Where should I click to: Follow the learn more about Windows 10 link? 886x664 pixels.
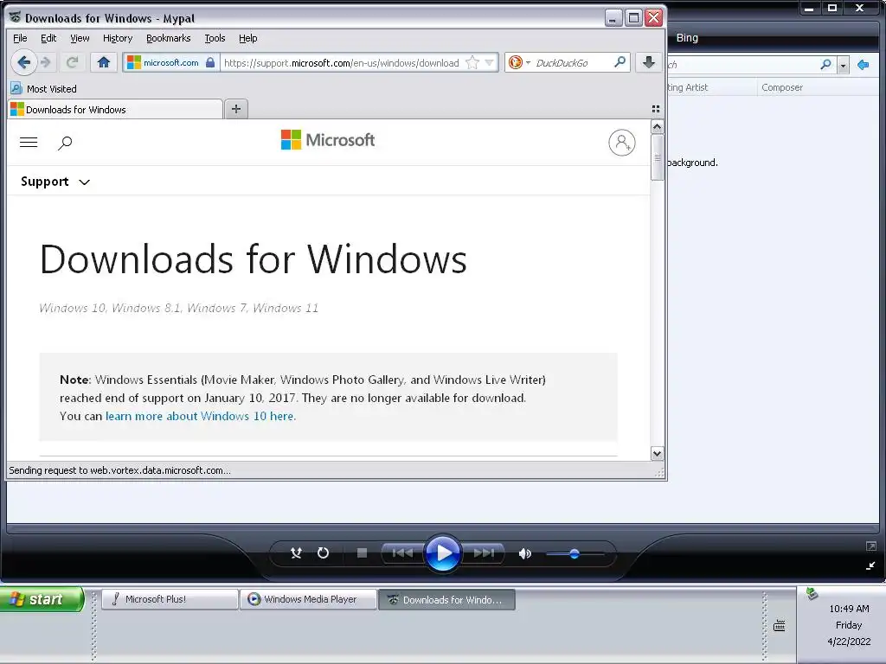point(201,416)
